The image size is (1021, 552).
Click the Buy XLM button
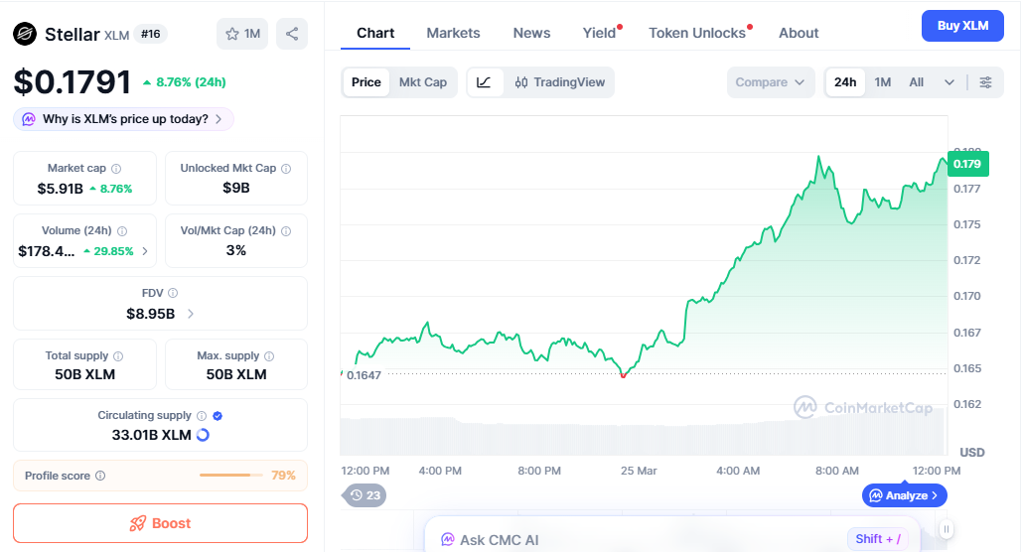962,26
